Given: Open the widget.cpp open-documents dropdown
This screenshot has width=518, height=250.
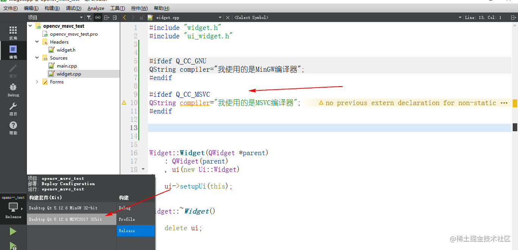Looking at the screenshot, I should pos(220,17).
